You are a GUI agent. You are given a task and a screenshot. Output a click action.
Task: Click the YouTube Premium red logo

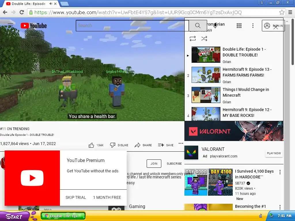[x=32, y=178]
